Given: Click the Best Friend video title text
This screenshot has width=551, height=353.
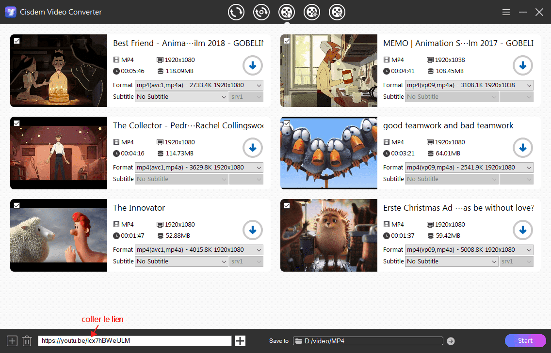Looking at the screenshot, I should 188,43.
